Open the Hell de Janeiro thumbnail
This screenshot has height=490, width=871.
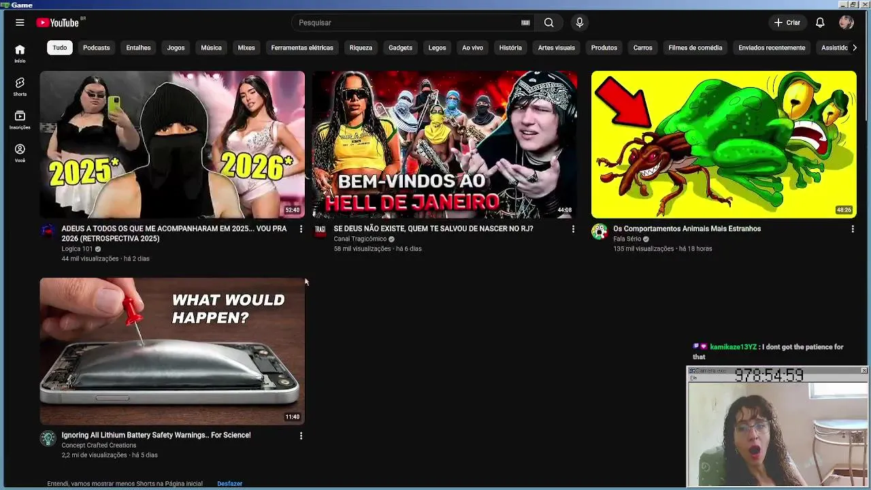(x=444, y=144)
